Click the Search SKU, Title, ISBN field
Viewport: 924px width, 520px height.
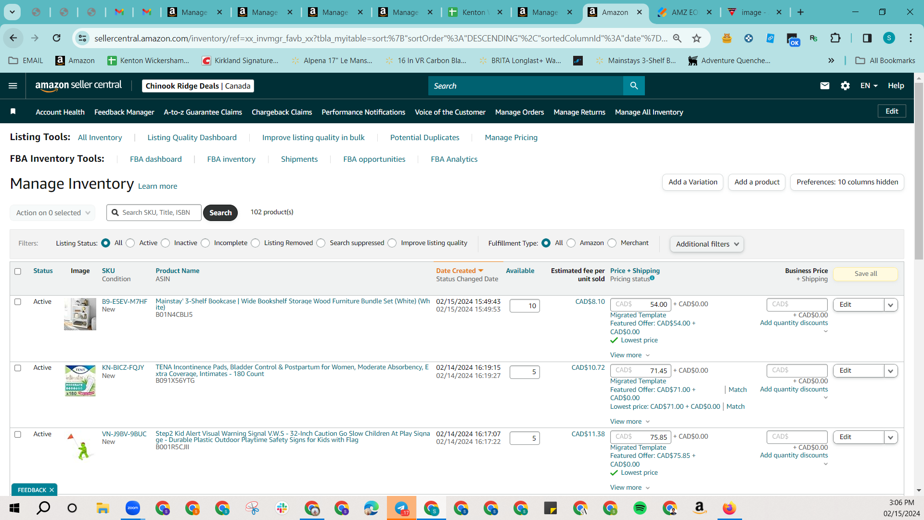pos(154,213)
